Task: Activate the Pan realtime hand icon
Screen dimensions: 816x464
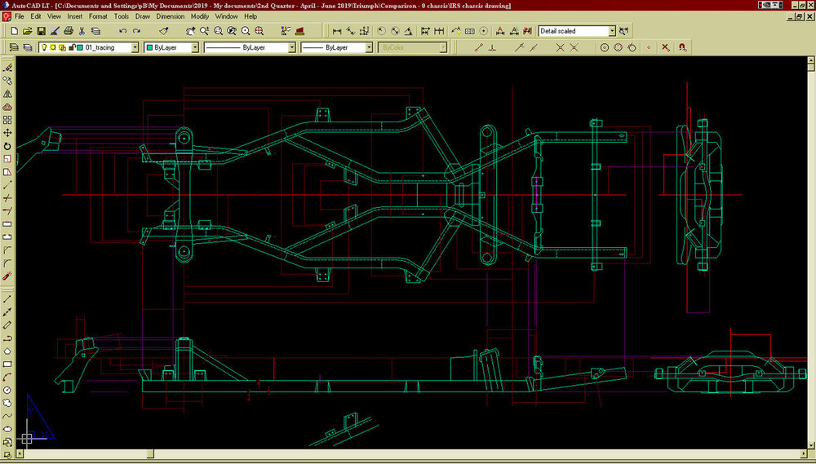Action: click(191, 31)
